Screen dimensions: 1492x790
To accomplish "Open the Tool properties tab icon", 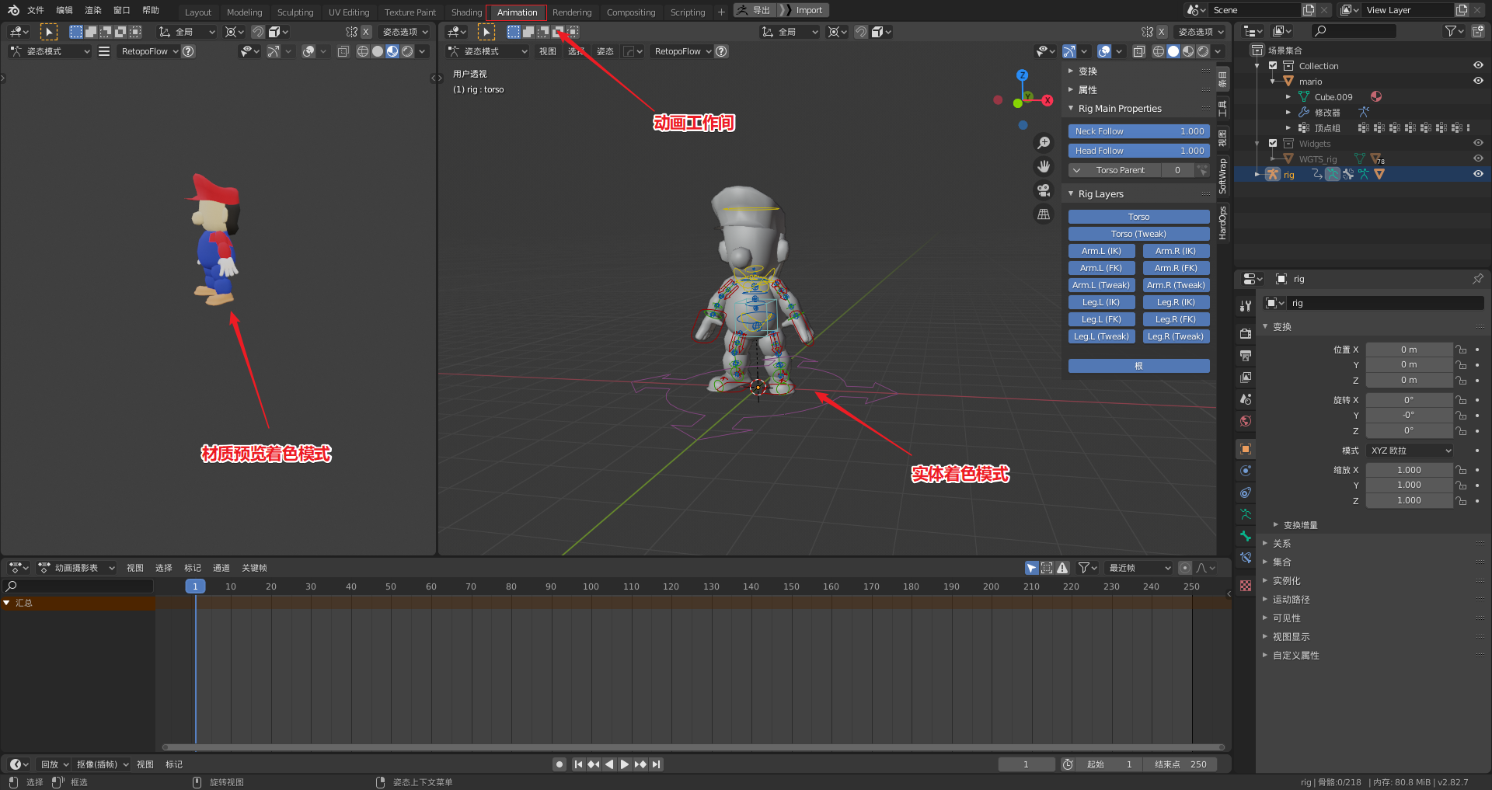I will coord(1246,306).
